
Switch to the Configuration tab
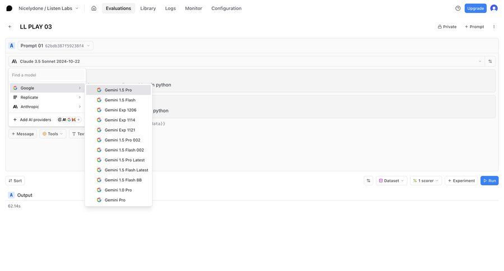coord(226,8)
